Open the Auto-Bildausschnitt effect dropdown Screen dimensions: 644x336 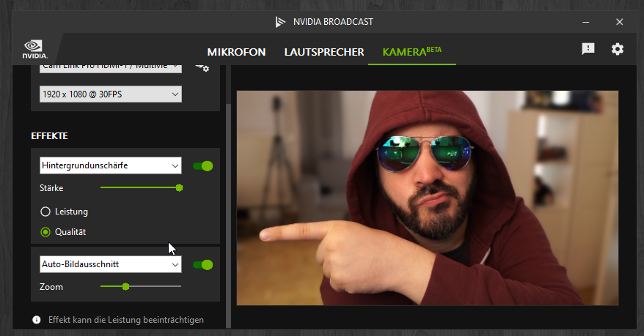(111, 264)
